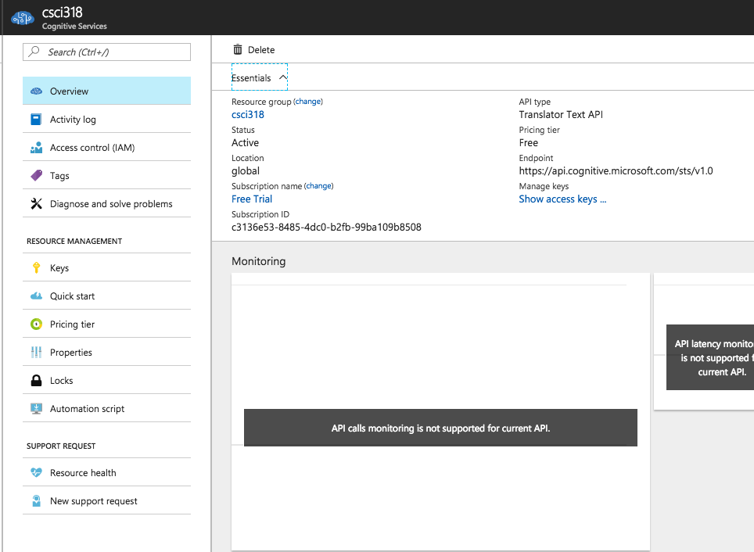Viewport: 754px width, 552px height.
Task: Click the Cognitive Services brain logo icon
Action: pos(23,18)
